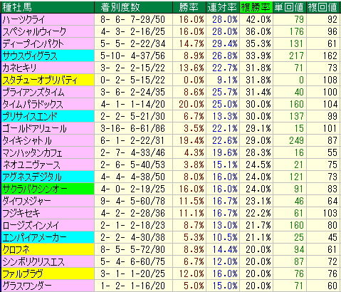Click ファルブラヴ win rate 12.0%
341x292 pixels.
[x=192, y=273]
